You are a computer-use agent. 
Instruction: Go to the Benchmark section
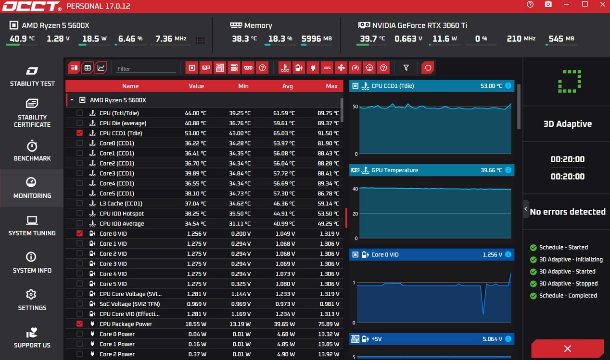[x=32, y=151]
